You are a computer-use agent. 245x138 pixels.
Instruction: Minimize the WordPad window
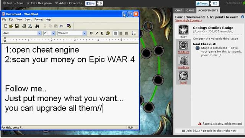(x=124, y=14)
